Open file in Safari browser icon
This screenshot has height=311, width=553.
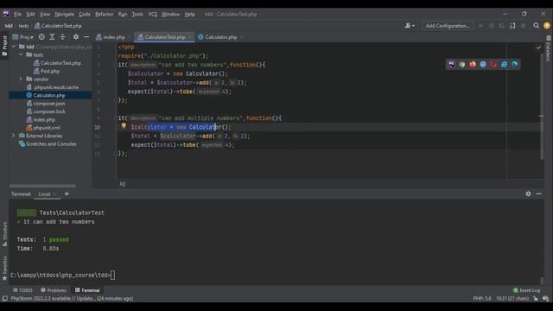[483, 64]
